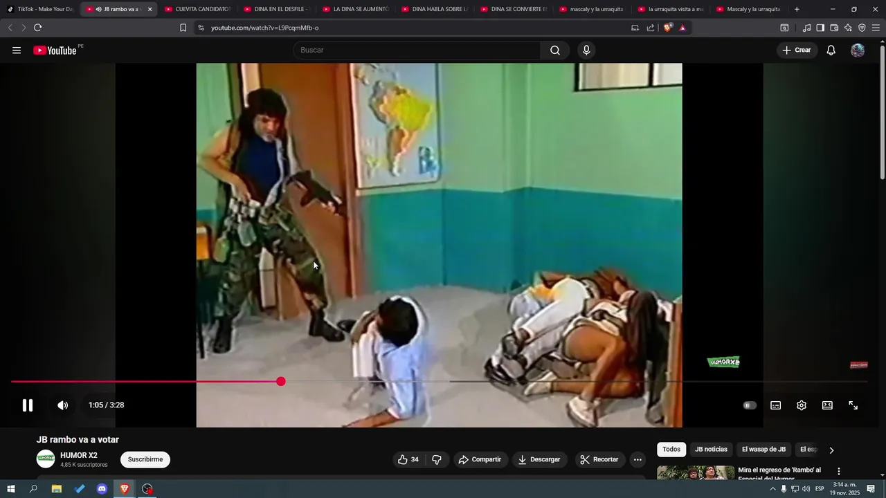Open Brave VPN shield icon

862,28
